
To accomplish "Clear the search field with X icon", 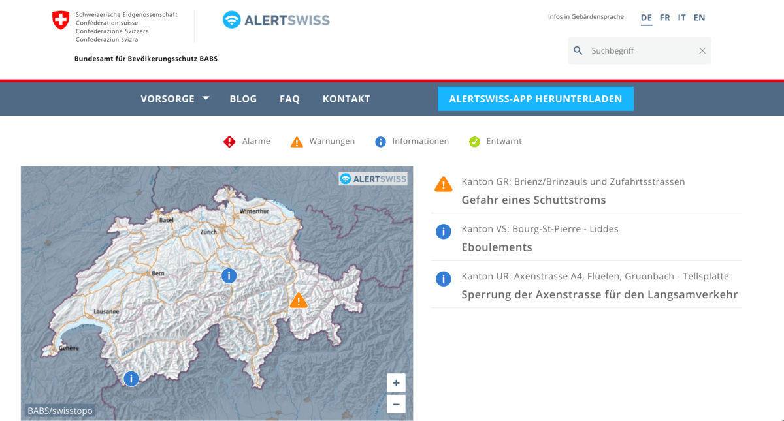I will point(702,51).
